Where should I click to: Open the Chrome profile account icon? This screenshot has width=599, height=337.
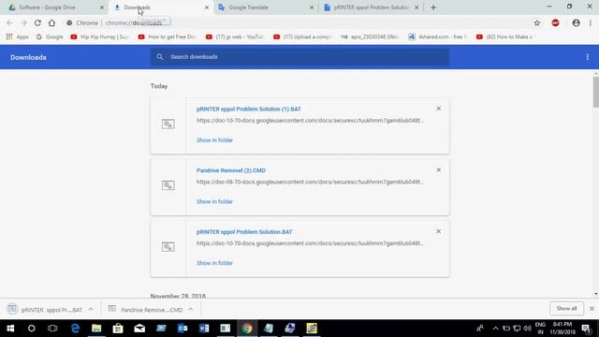tap(577, 22)
